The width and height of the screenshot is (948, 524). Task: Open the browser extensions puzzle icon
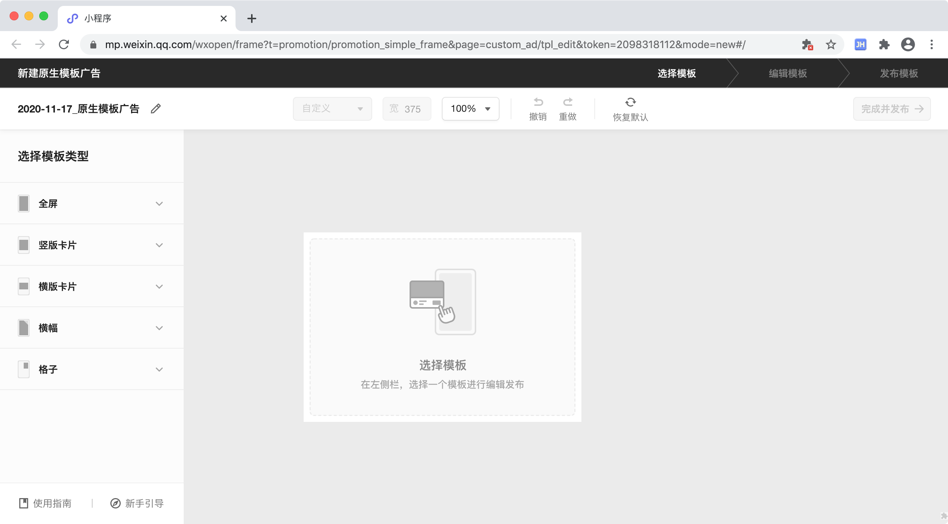(884, 45)
